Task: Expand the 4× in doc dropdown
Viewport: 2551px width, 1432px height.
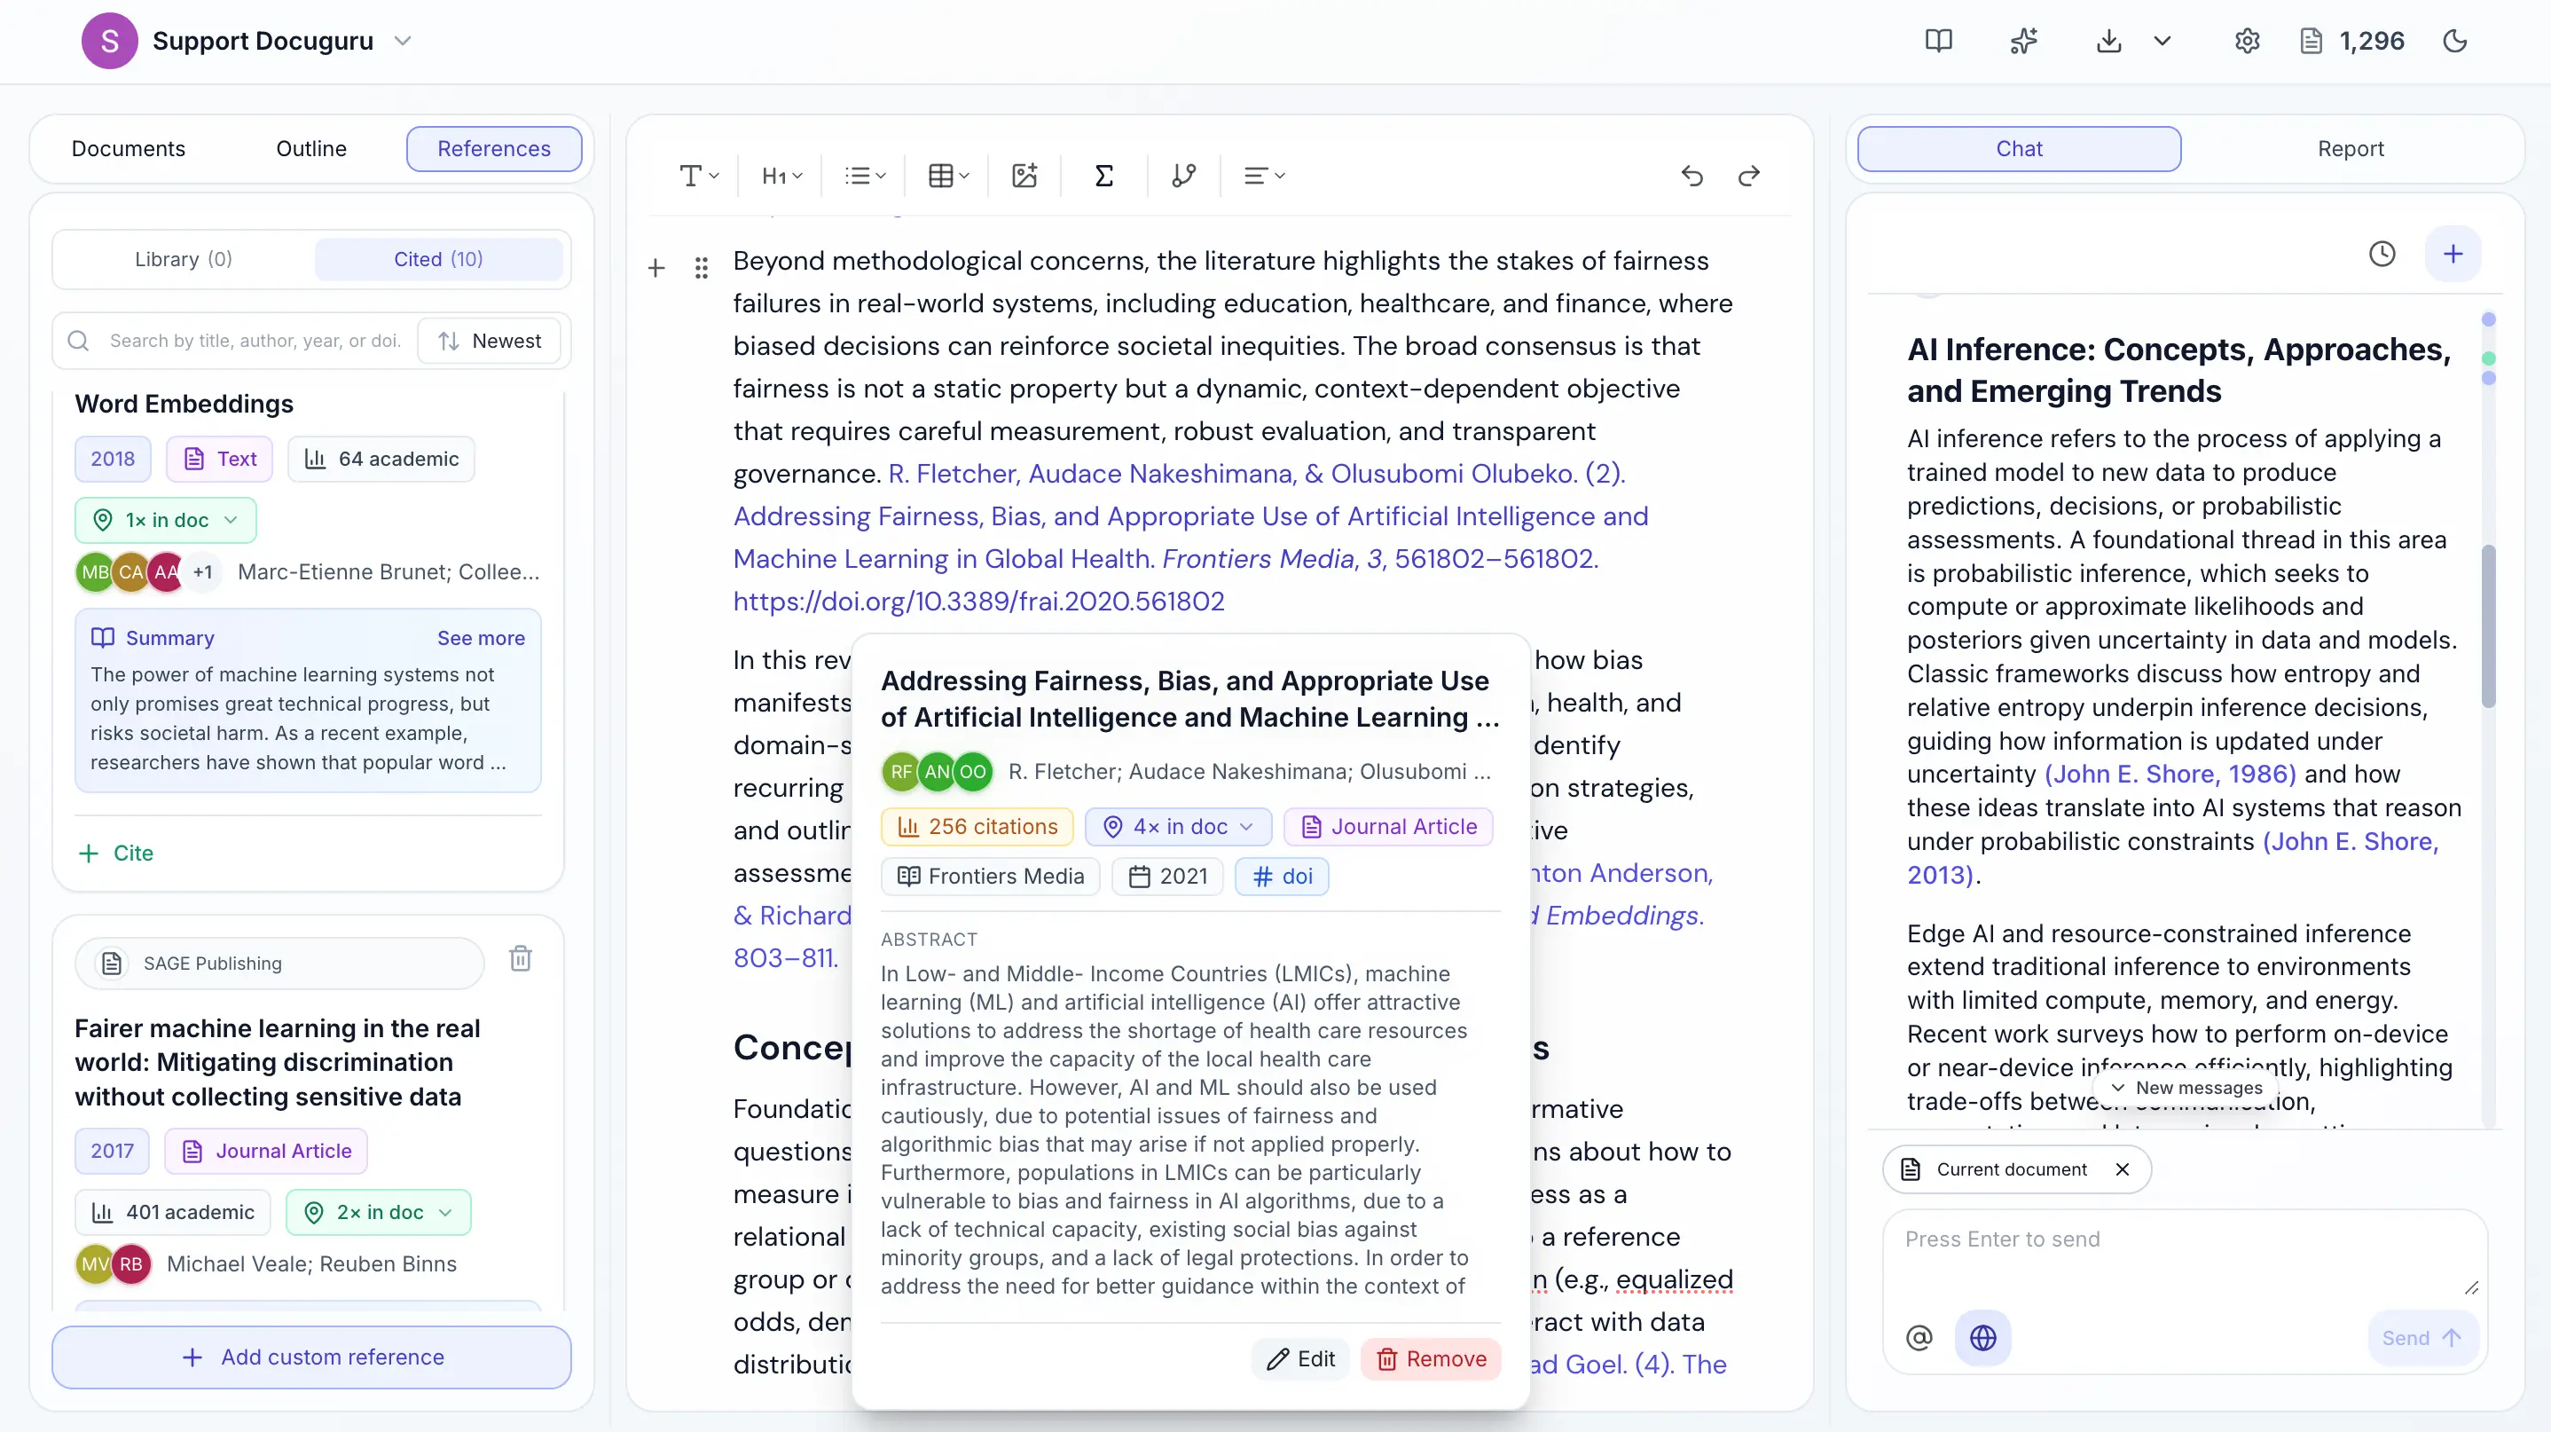Action: [1177, 826]
